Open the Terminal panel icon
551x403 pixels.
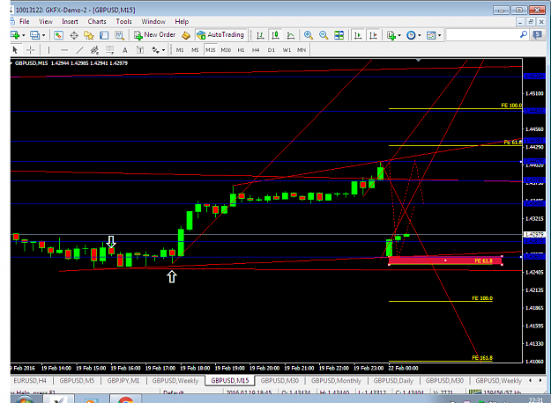pyautogui.click(x=104, y=35)
